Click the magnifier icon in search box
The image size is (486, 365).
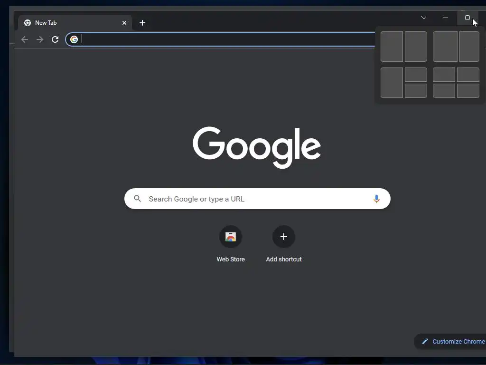(137, 199)
